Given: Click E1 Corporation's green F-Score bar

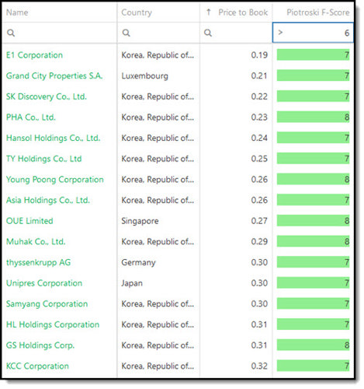Looking at the screenshot, I should [x=313, y=55].
